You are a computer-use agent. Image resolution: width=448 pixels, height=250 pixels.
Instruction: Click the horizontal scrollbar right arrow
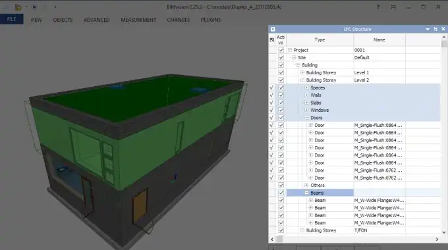(x=437, y=239)
